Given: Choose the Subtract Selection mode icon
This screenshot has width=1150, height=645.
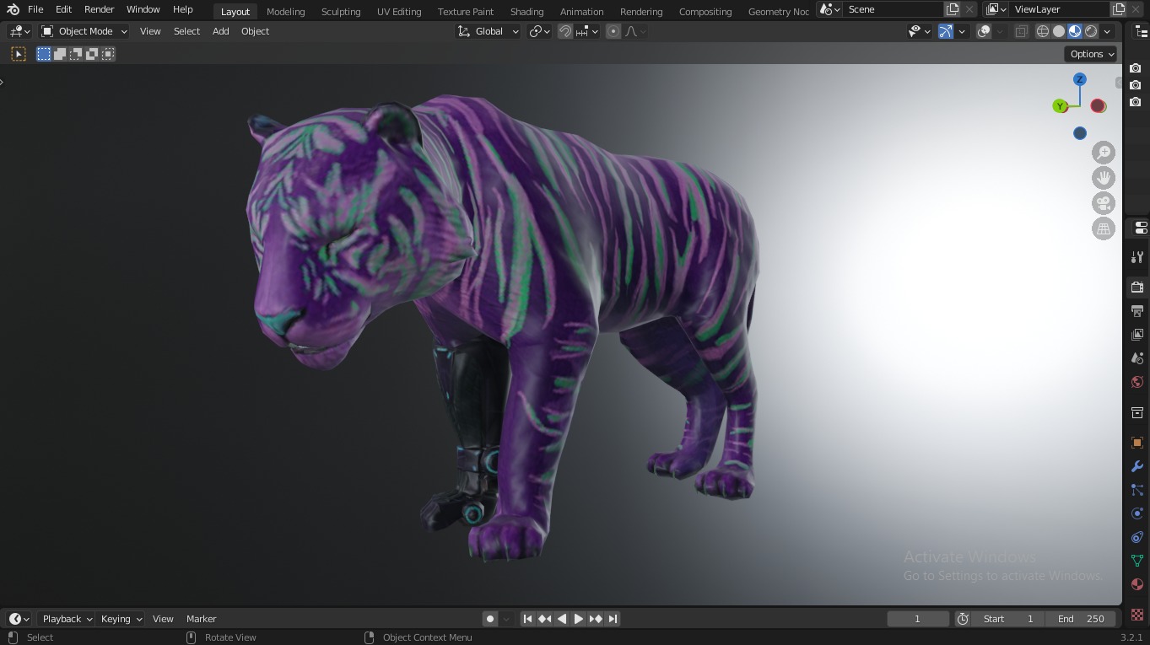Looking at the screenshot, I should [x=76, y=54].
